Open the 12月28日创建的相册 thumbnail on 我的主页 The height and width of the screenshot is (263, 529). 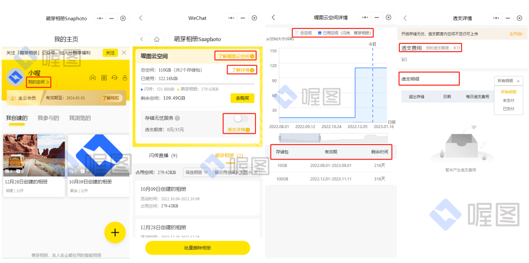point(34,155)
